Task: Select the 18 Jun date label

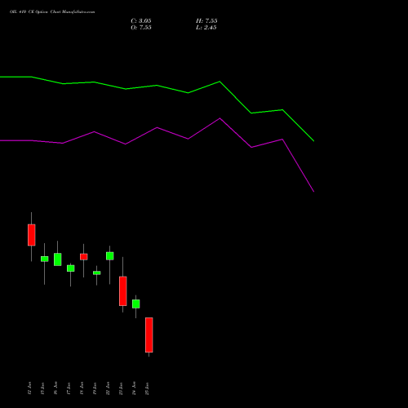Action: [82, 388]
